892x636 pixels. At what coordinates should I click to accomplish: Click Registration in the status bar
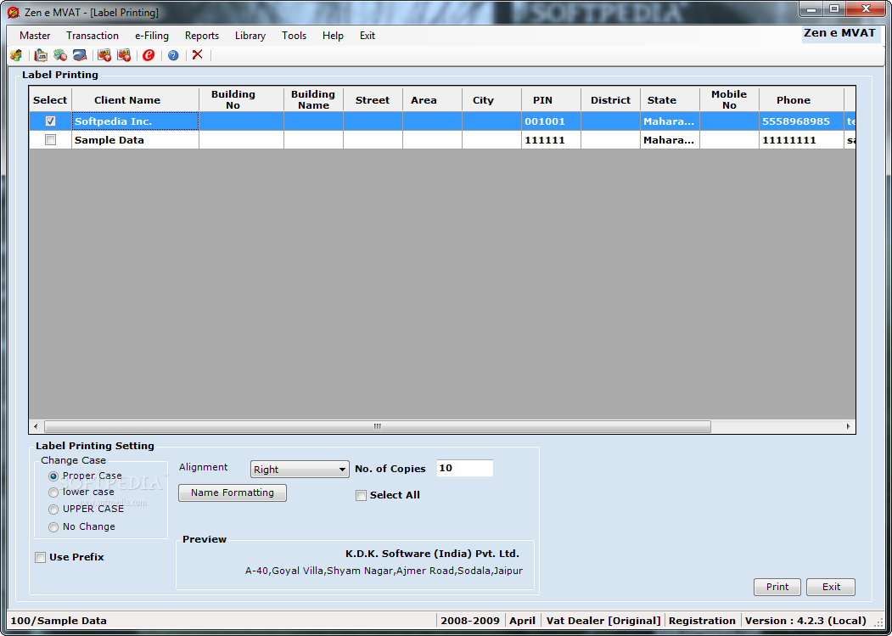pos(702,621)
